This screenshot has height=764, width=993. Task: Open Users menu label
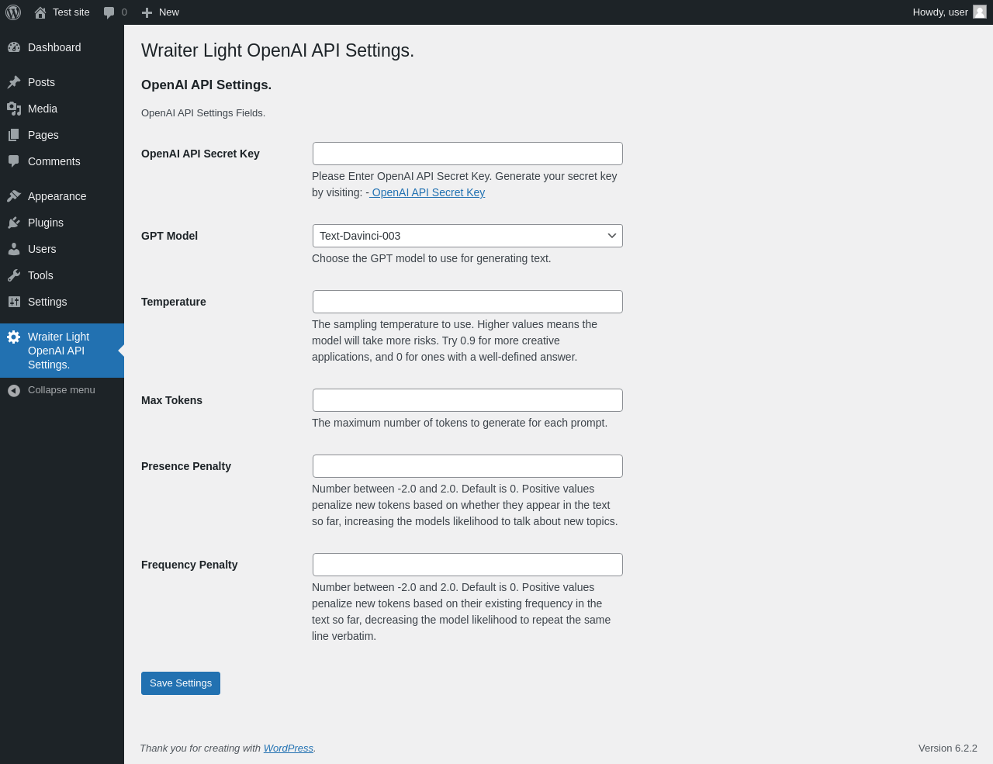(x=42, y=249)
